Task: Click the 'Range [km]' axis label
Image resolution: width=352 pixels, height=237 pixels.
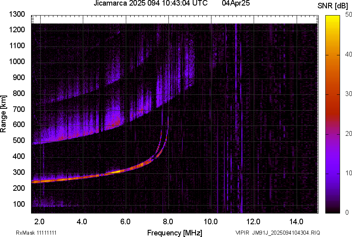Action: click(3, 114)
